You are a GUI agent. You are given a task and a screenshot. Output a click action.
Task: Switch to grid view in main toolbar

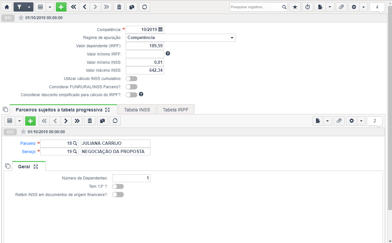[x=40, y=7]
